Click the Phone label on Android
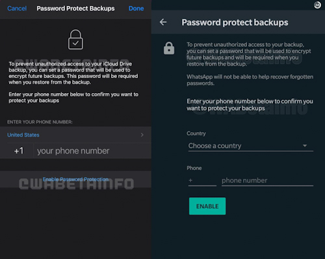Image resolution: width=325 pixels, height=259 pixels. point(194,168)
